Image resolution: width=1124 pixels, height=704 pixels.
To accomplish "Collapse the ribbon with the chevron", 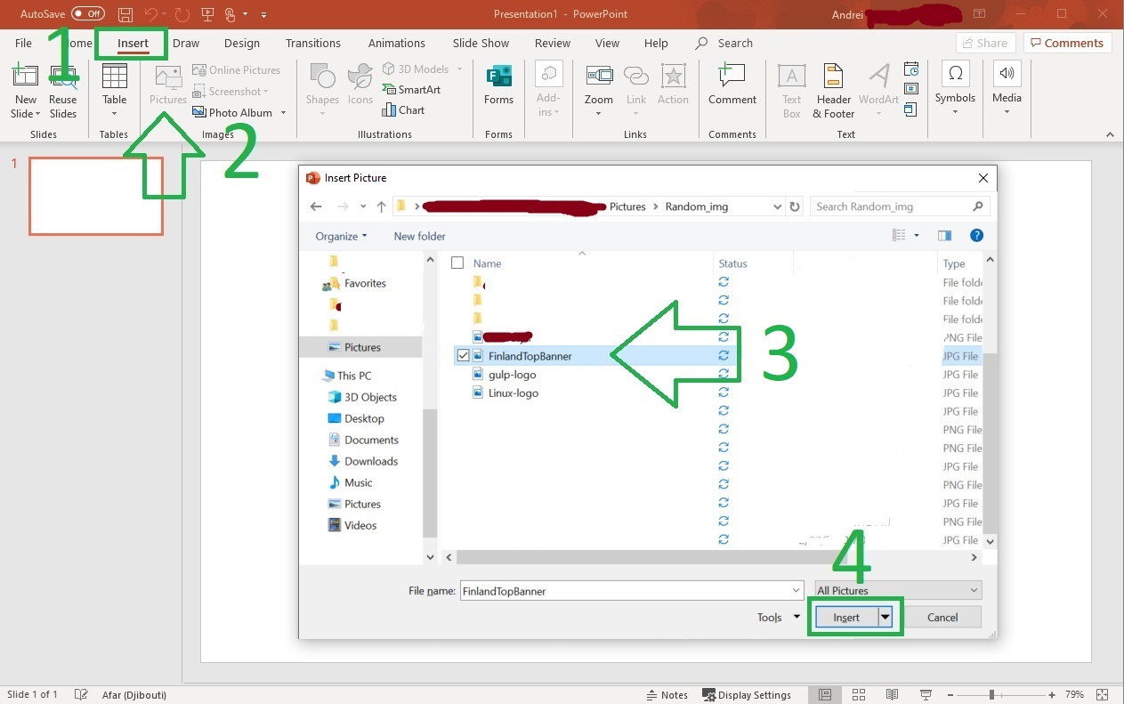I will (x=1110, y=134).
